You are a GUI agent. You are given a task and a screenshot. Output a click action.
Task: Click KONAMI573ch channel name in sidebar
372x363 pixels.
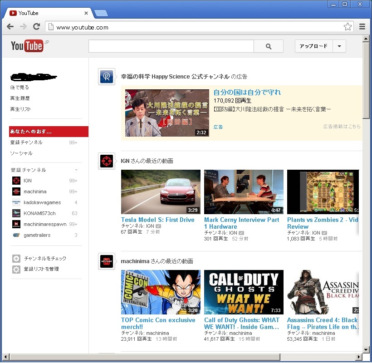[x=39, y=213]
